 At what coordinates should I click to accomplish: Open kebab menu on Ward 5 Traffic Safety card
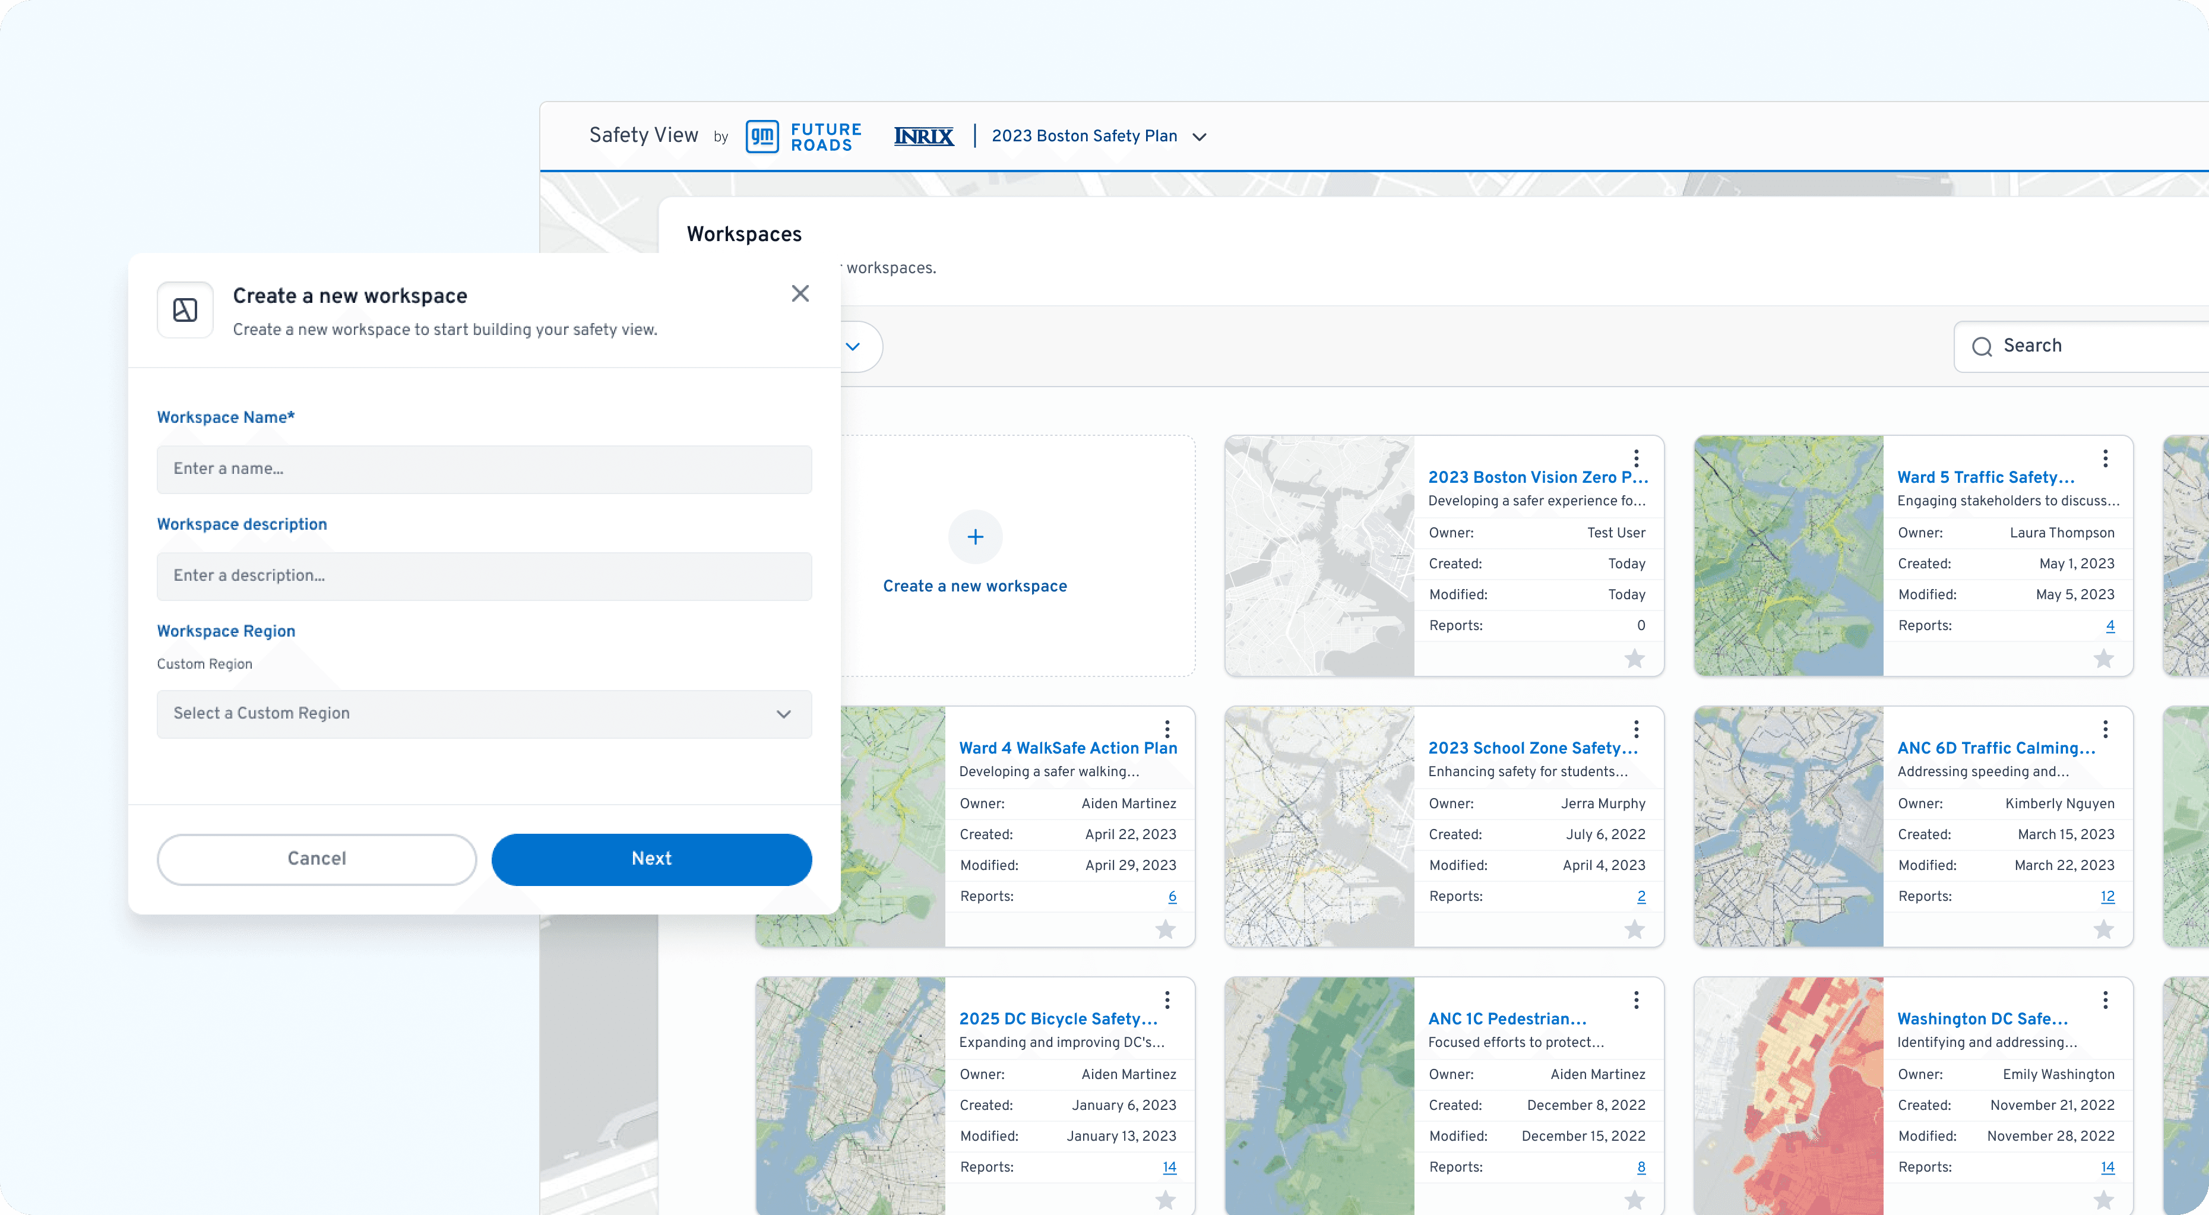click(2105, 458)
